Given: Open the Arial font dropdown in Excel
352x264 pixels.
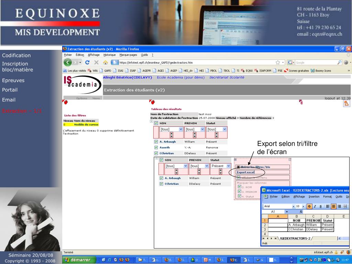Looking at the screenshot, I should pyautogui.click(x=294, y=206).
